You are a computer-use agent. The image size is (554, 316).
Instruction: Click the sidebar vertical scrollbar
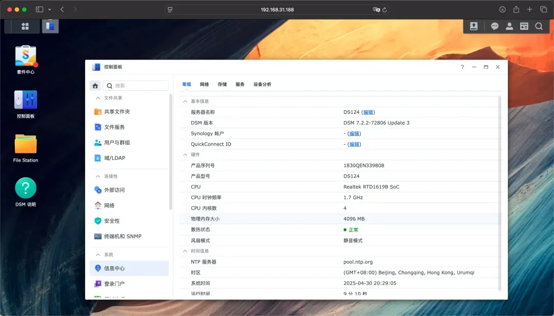click(x=171, y=152)
